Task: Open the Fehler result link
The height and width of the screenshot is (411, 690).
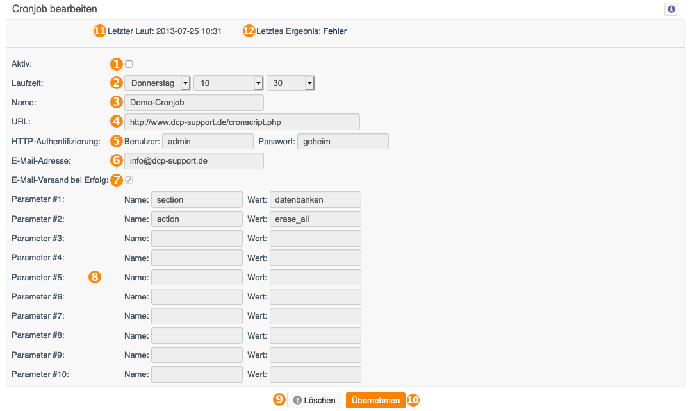Action: [335, 31]
